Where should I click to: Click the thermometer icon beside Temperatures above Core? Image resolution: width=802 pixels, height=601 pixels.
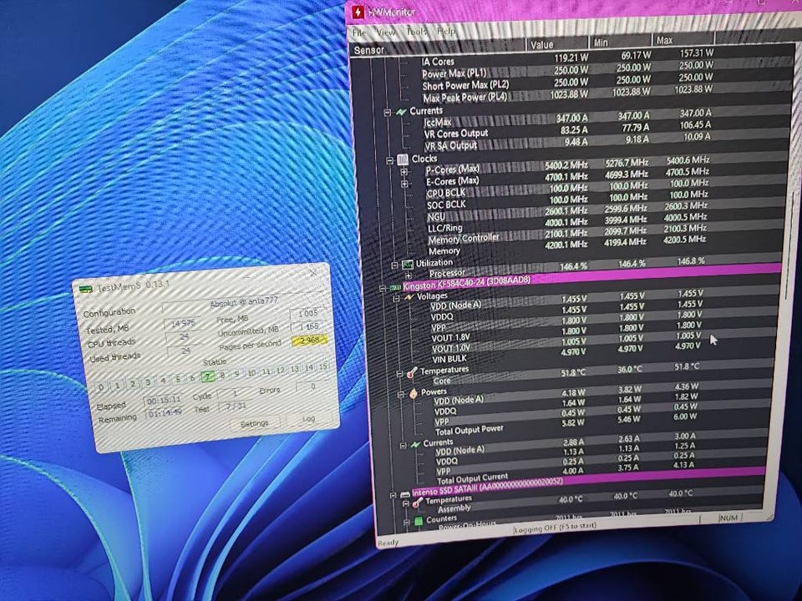click(412, 374)
